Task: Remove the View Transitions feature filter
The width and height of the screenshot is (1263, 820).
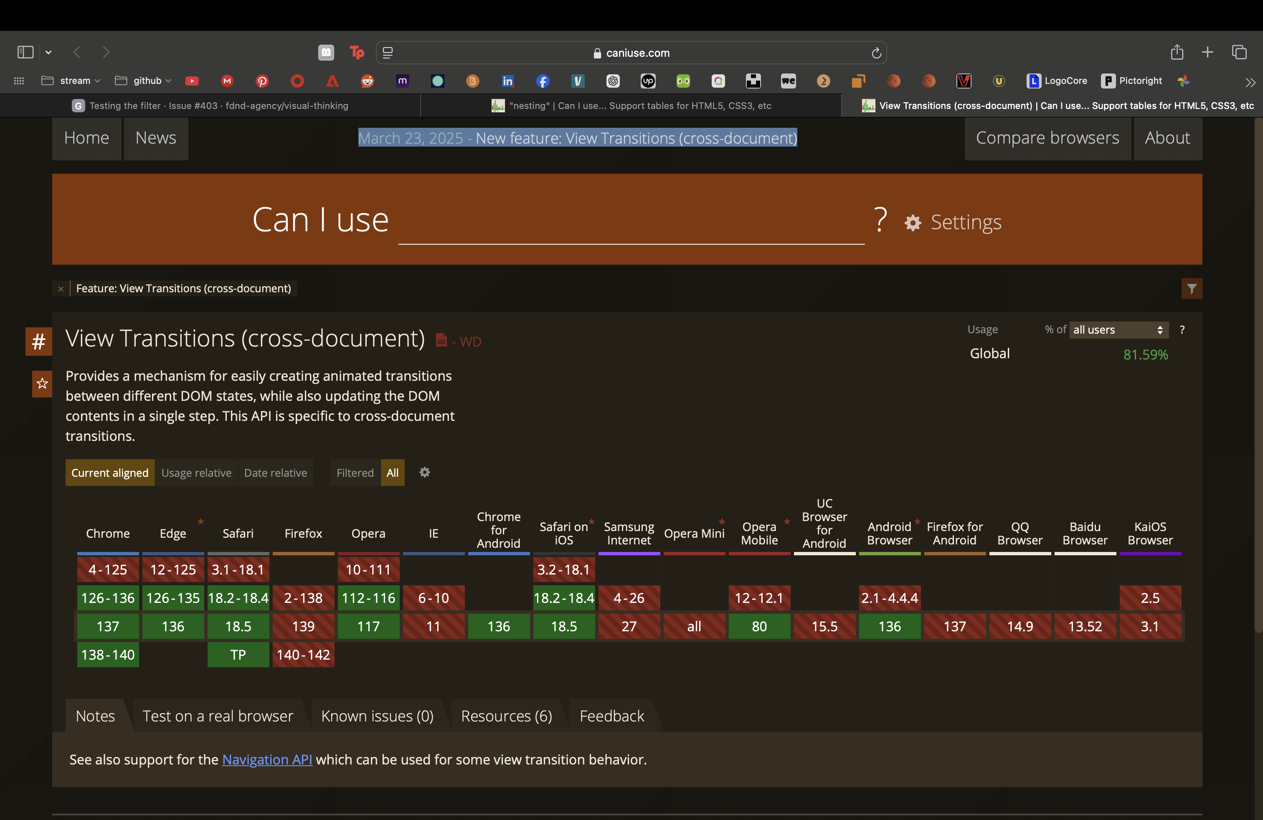Action: [61, 289]
